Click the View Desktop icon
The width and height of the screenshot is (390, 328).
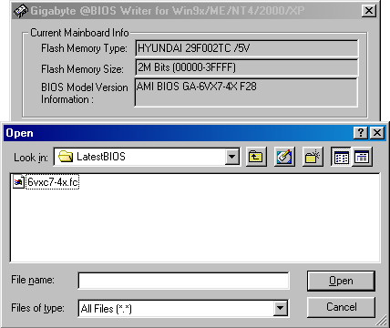[x=284, y=157]
